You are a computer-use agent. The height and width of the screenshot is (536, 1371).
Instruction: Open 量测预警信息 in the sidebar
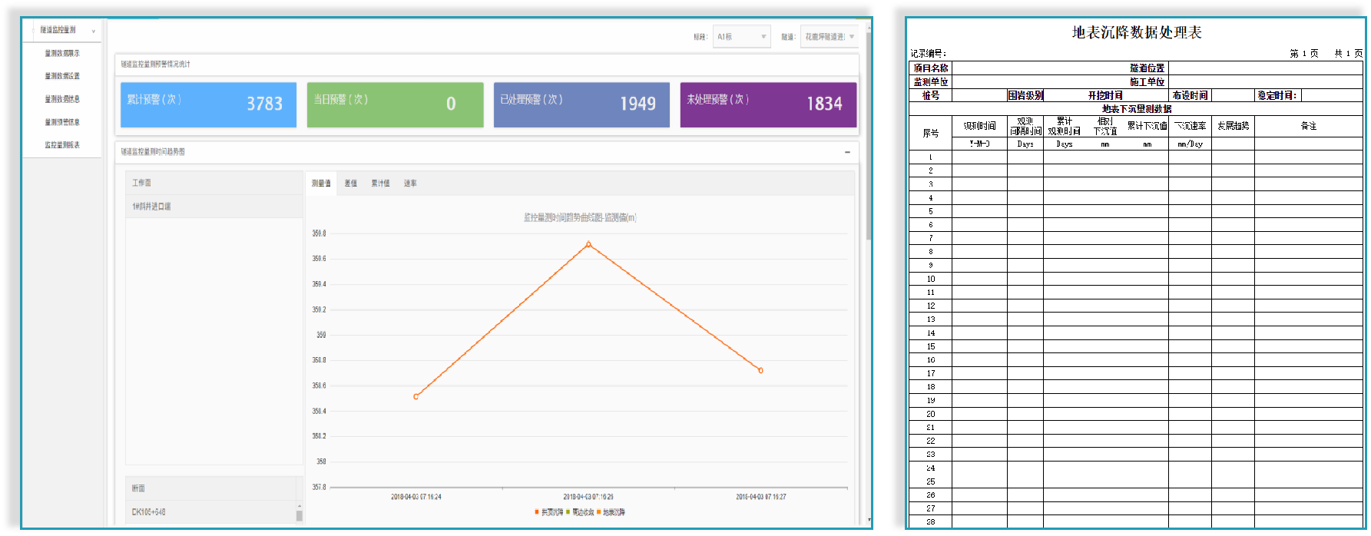(61, 122)
